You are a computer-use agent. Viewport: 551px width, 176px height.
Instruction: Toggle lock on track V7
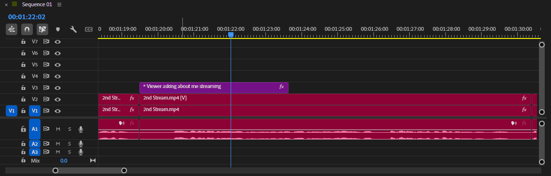(x=23, y=42)
